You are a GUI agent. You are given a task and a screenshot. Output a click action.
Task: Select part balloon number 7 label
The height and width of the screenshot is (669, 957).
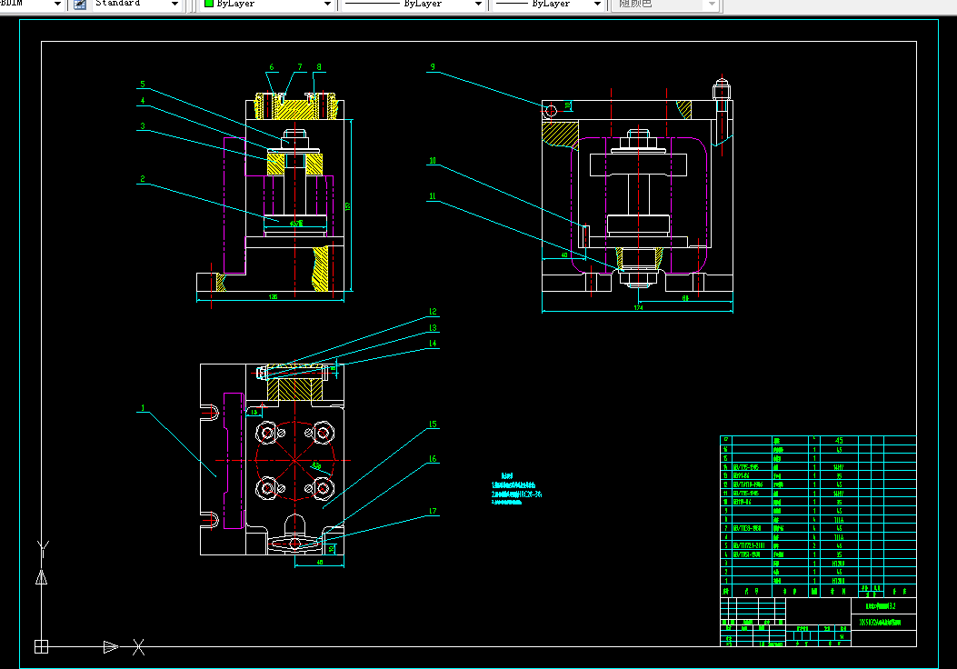pos(300,67)
